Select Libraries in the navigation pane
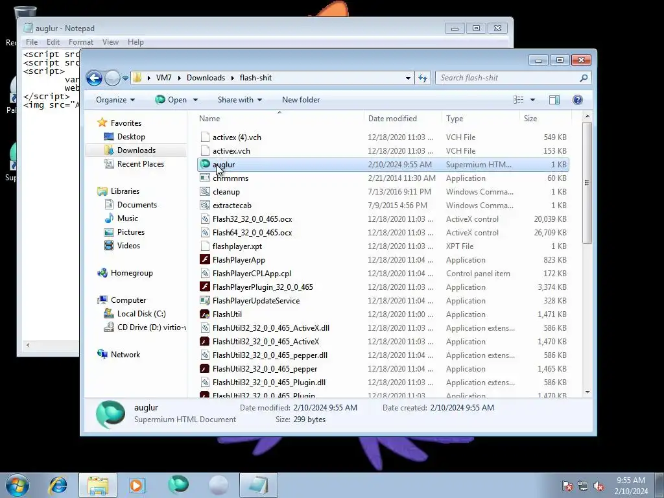The width and height of the screenshot is (664, 498). [125, 191]
